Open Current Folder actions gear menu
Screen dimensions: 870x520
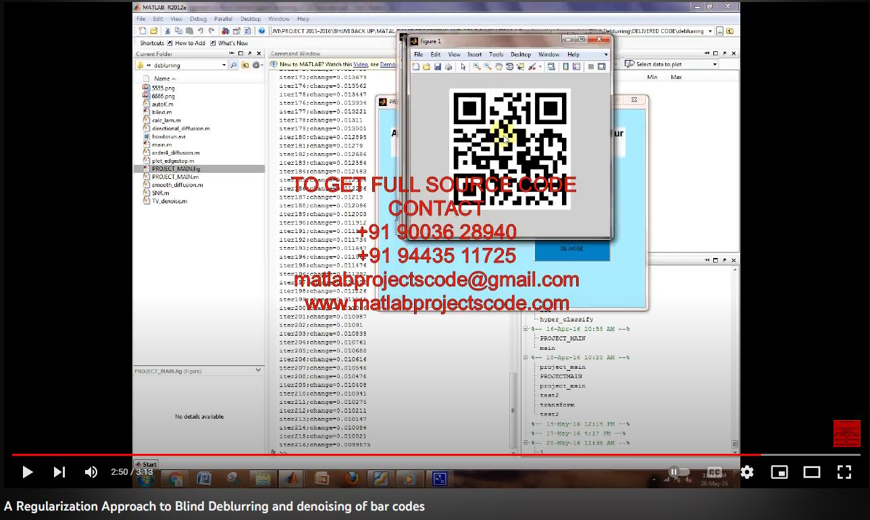pyautogui.click(x=257, y=66)
